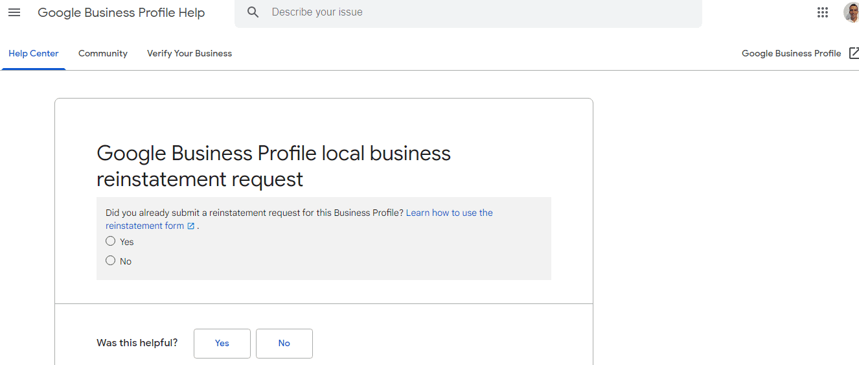
Task: Select the Yes radio button
Action: coord(111,241)
